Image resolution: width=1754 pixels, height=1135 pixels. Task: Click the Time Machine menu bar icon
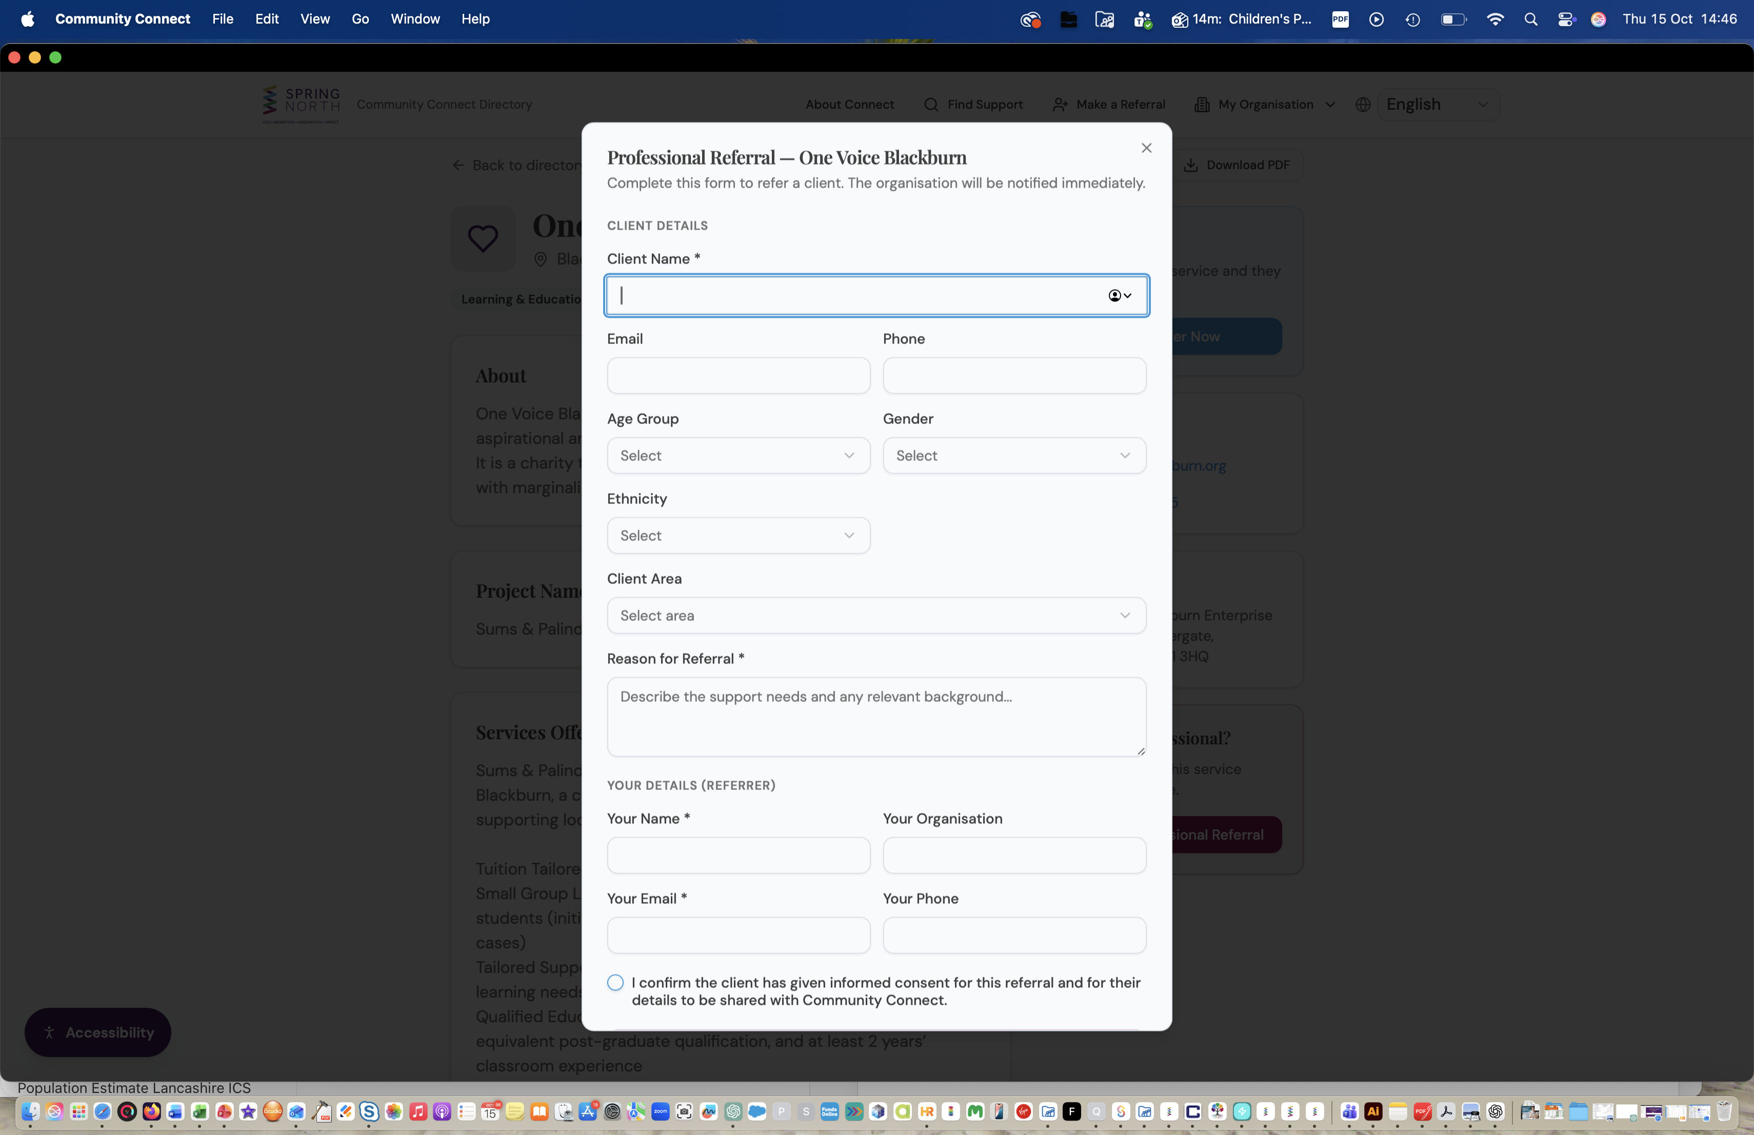pos(1412,19)
